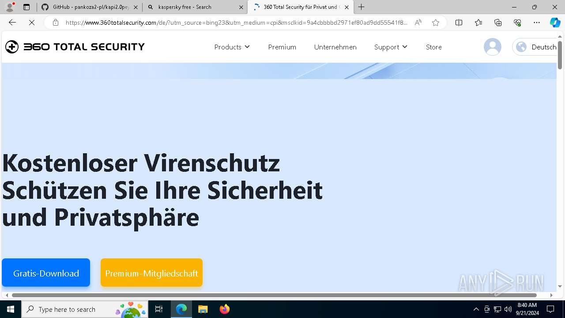Click the Gratis-Download button
This screenshot has width=565, height=318.
(46, 273)
